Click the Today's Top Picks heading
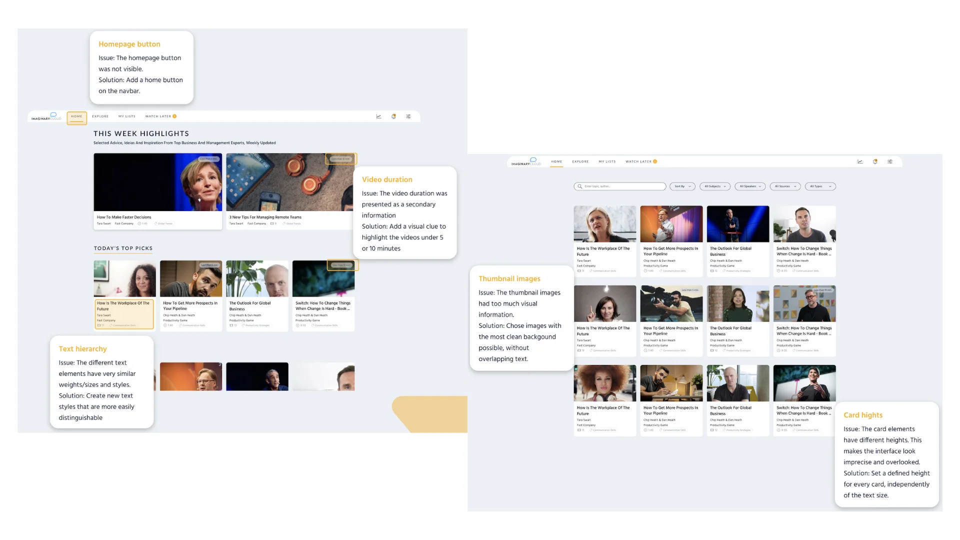Image resolution: width=960 pixels, height=540 pixels. point(123,248)
